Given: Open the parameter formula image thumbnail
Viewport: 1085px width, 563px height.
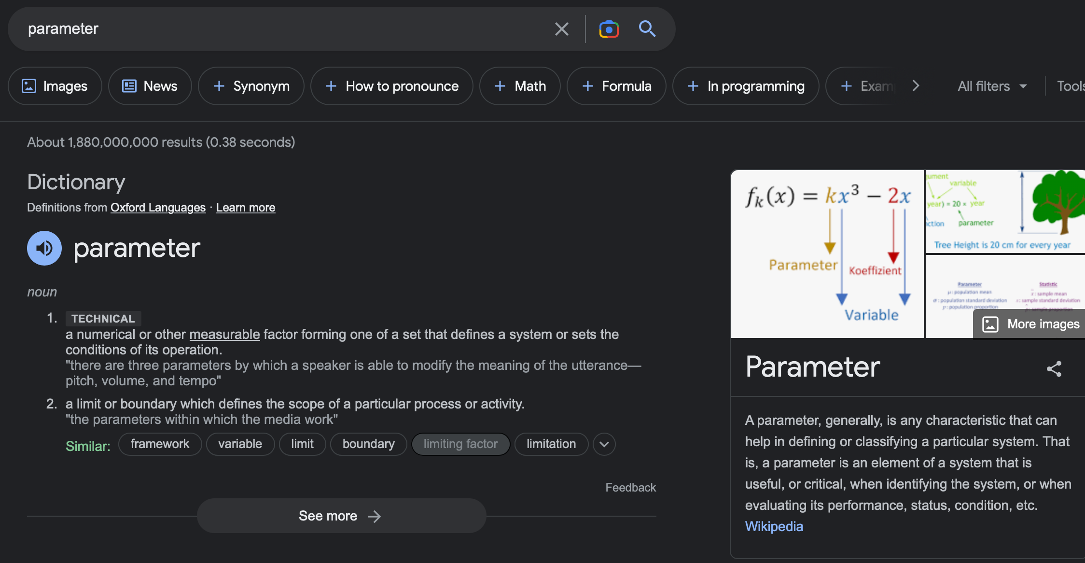Looking at the screenshot, I should 827,253.
